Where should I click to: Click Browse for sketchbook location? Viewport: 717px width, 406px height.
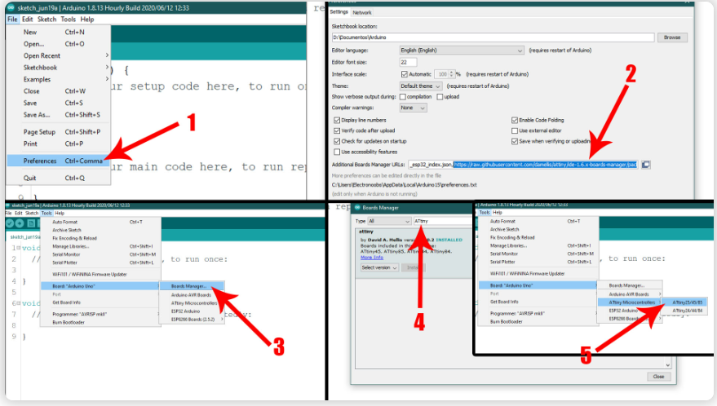[672, 38]
